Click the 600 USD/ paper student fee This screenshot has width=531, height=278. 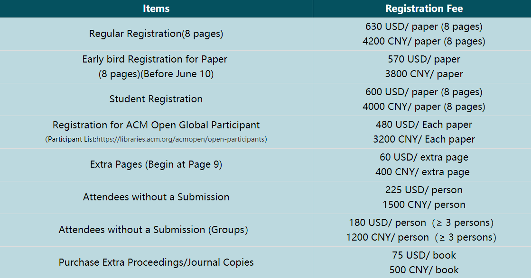pyautogui.click(x=424, y=92)
